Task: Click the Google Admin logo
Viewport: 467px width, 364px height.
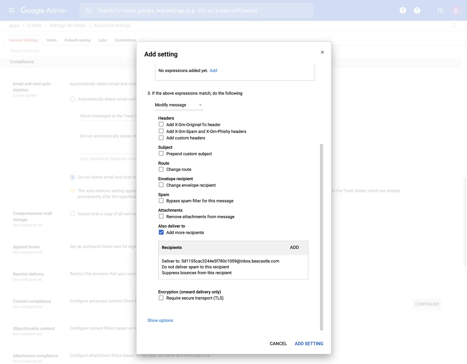Action: click(x=43, y=10)
